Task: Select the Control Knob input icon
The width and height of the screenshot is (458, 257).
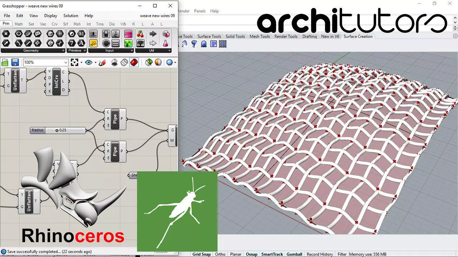Action: (x=106, y=43)
